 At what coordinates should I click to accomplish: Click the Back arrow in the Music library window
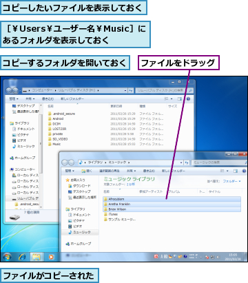click(x=65, y=163)
